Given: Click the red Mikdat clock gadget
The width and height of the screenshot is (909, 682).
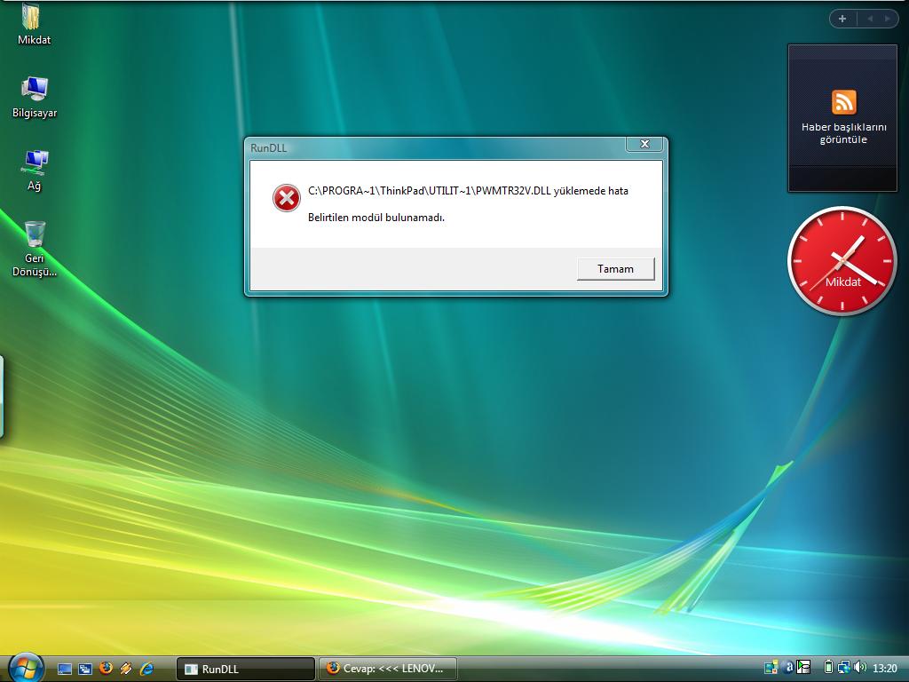Looking at the screenshot, I should click(842, 261).
